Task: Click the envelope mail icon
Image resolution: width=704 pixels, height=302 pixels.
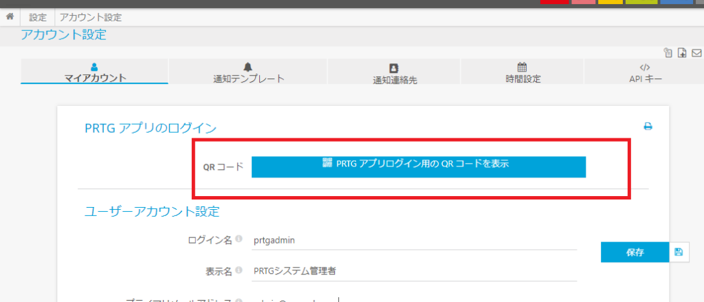Action: point(696,53)
